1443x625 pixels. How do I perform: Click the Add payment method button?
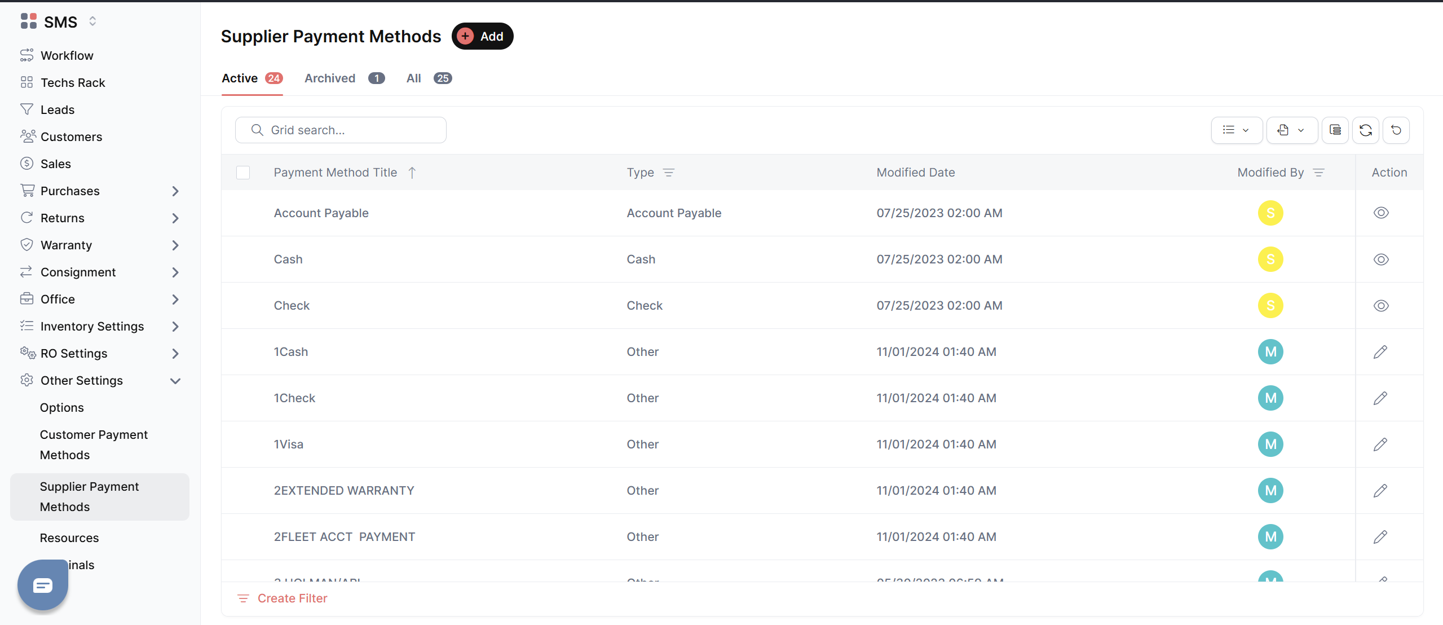point(482,37)
